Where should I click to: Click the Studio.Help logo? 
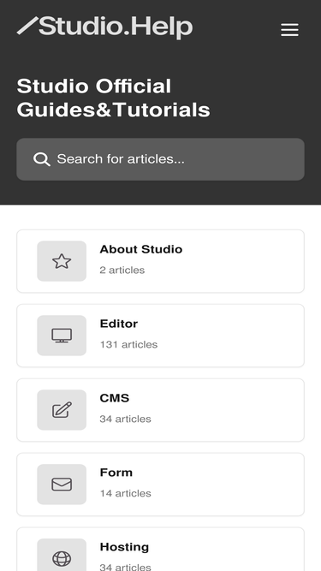[104, 27]
